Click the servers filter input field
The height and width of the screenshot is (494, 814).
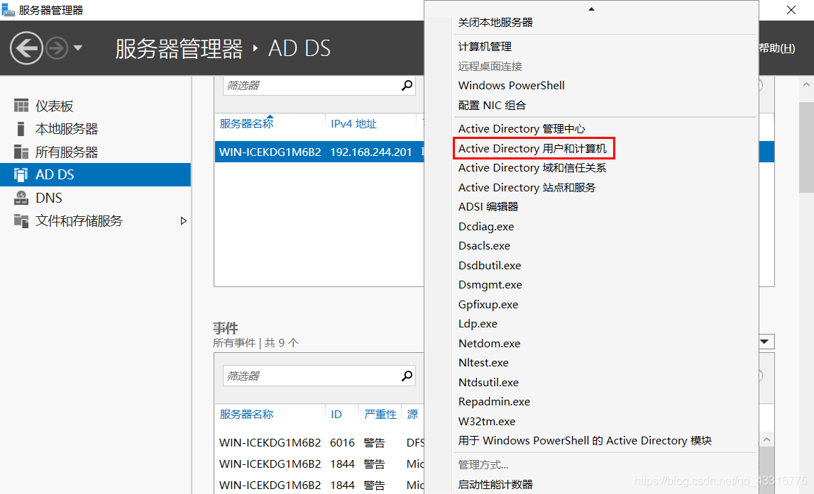(312, 86)
